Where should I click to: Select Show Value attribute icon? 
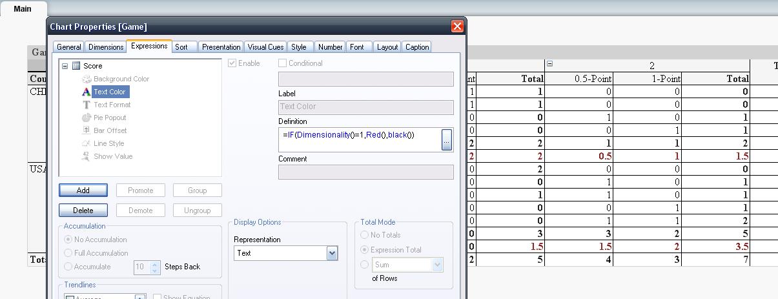pyautogui.click(x=87, y=156)
